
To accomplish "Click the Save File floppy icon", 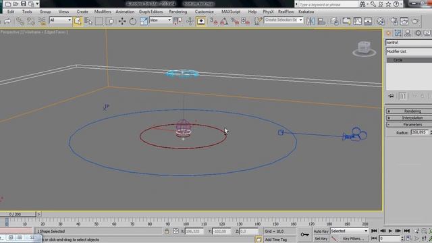I will 24,4.
